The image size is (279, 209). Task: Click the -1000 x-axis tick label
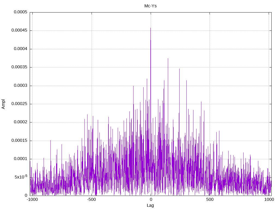pyautogui.click(x=32, y=199)
